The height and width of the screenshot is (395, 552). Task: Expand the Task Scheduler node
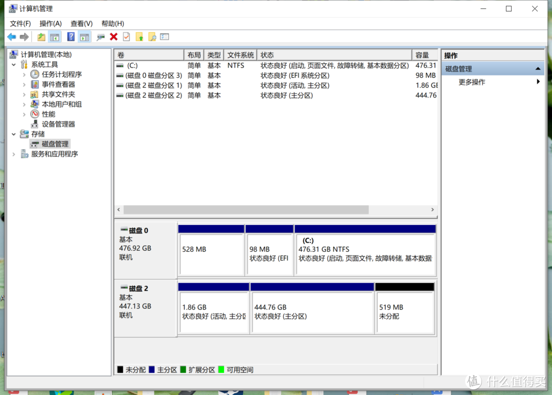(24, 75)
